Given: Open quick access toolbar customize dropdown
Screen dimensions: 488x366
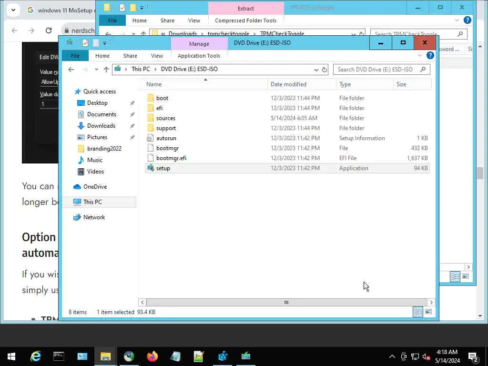Looking at the screenshot, I should point(104,43).
